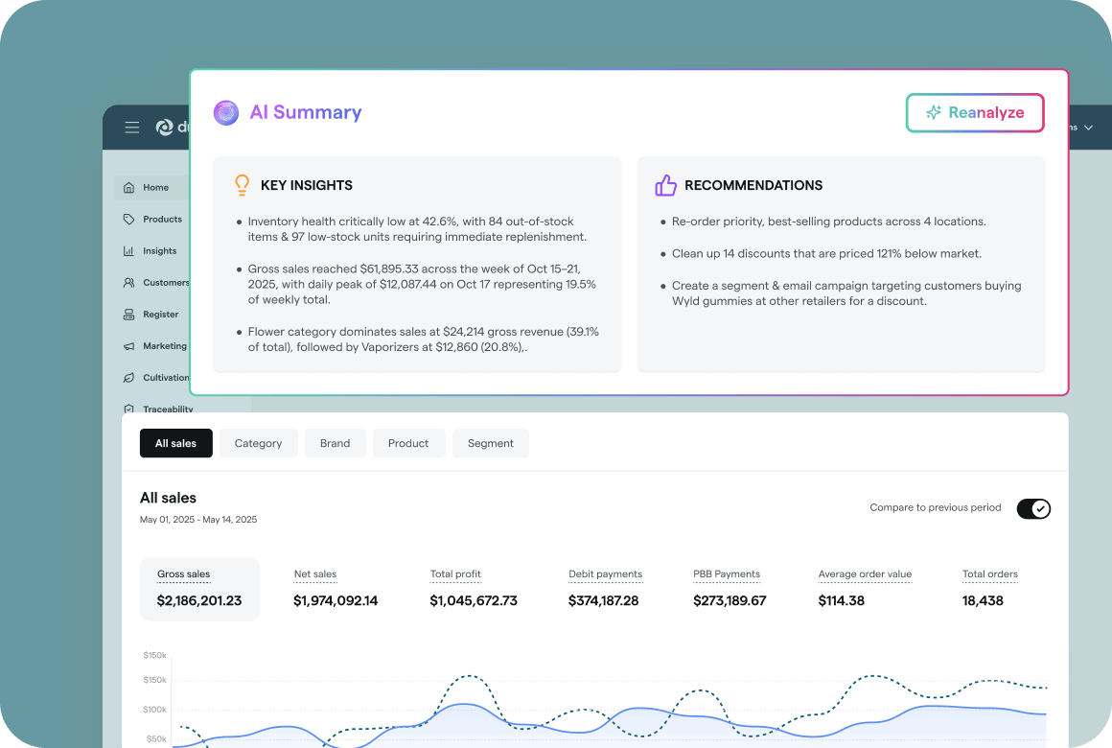This screenshot has height=748, width=1112.
Task: Switch to the Brand tab
Action: coord(335,443)
